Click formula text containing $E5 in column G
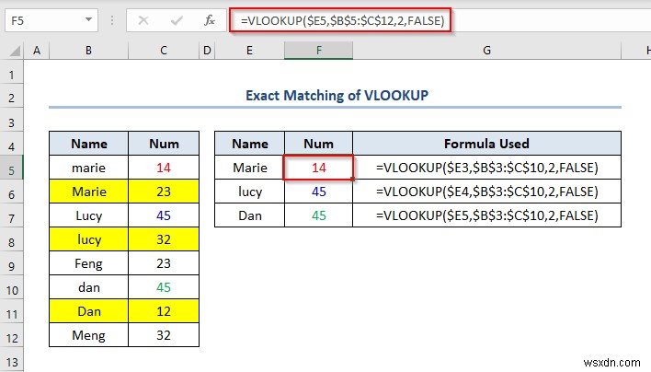Viewport: 651px width, 372px height. point(487,215)
